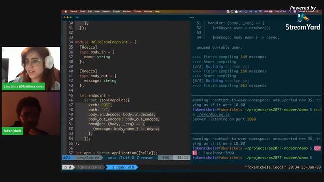Open the Shell menu
This screenshot has height=182, width=324.
coord(83,11)
